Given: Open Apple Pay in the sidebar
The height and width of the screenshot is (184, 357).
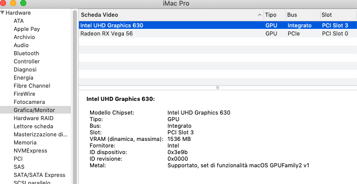Looking at the screenshot, I should 27,29.
